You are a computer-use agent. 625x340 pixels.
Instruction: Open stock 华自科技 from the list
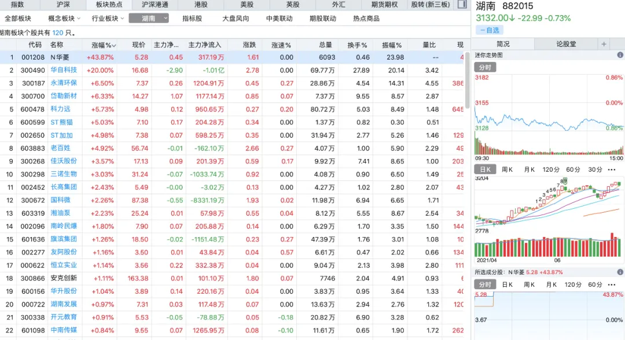pyautogui.click(x=64, y=70)
